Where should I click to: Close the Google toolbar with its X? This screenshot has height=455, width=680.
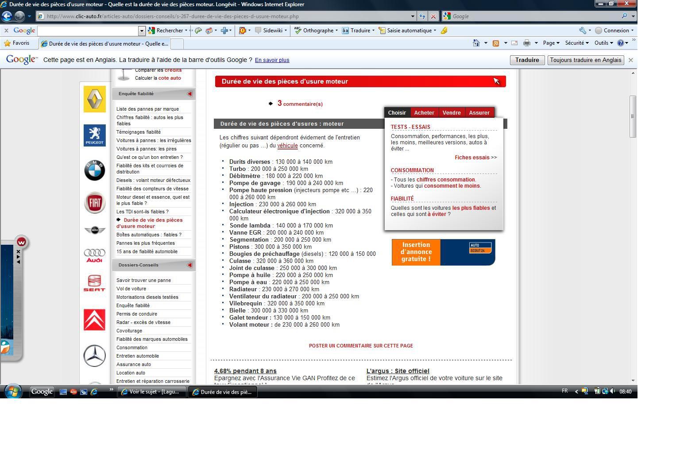[x=6, y=31]
